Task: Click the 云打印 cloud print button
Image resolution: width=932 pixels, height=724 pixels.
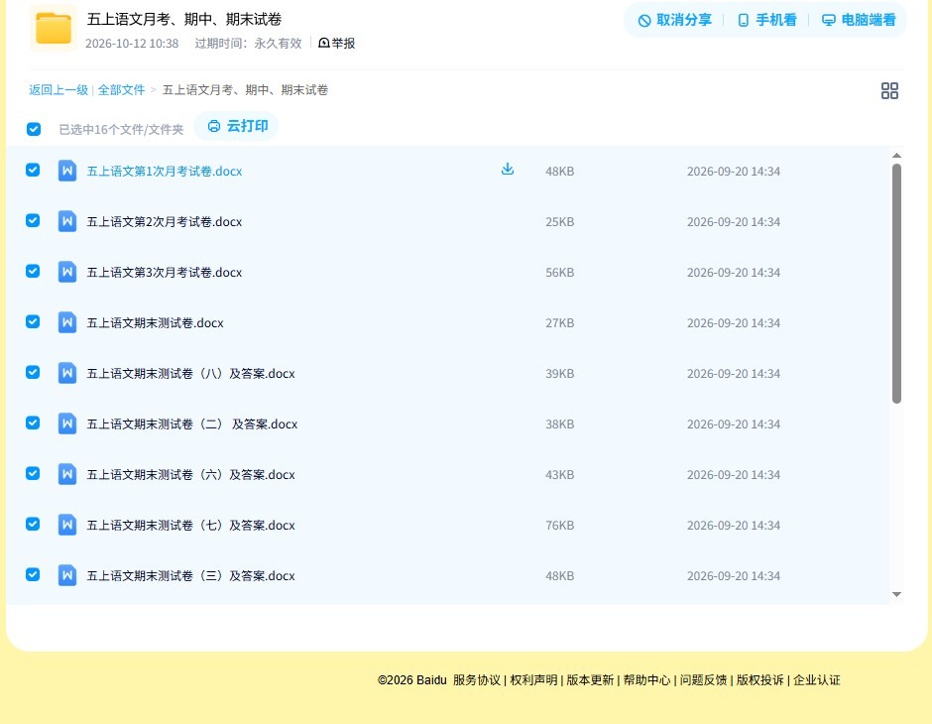Action: coord(238,126)
